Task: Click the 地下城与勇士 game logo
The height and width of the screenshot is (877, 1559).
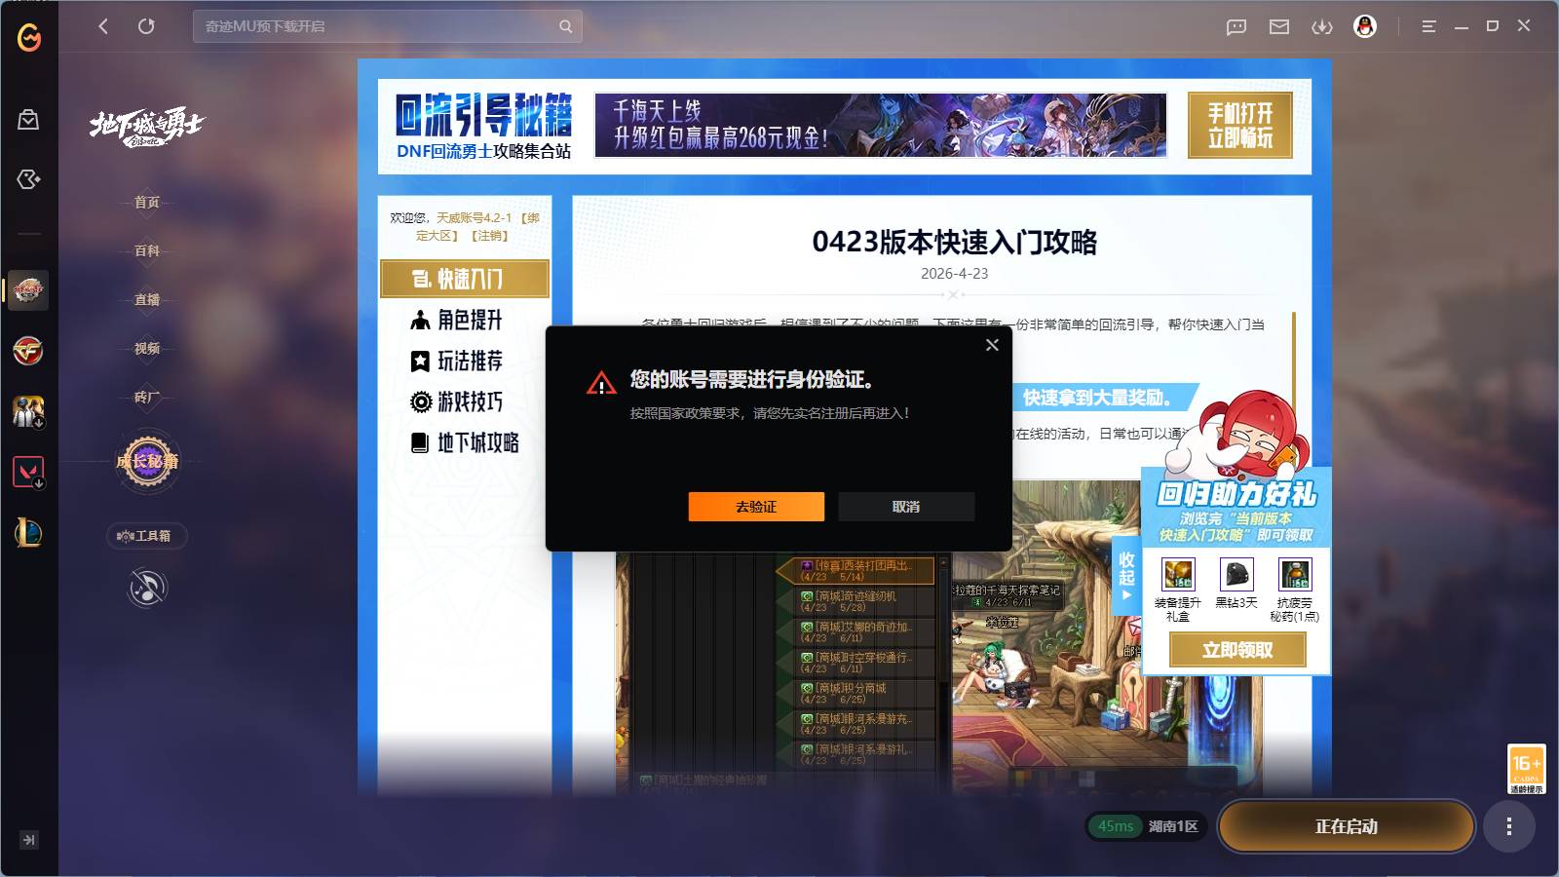Action: coord(147,126)
